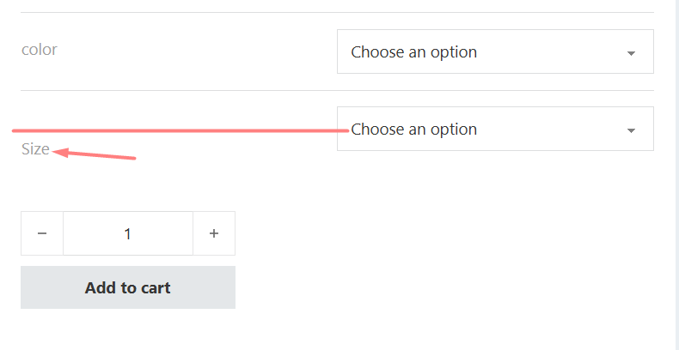Image resolution: width=679 pixels, height=350 pixels.
Task: Click "Choose an option" text in Size select
Action: coord(413,130)
